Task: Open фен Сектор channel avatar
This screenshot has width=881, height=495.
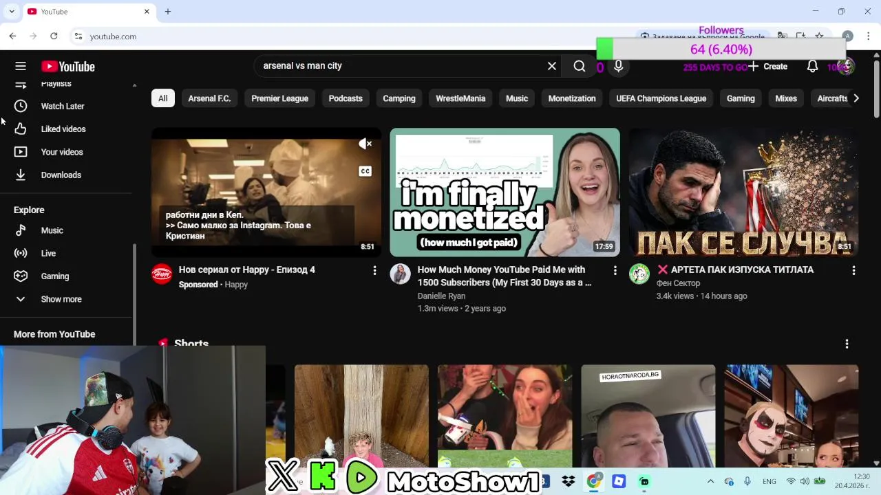Action: 639,274
